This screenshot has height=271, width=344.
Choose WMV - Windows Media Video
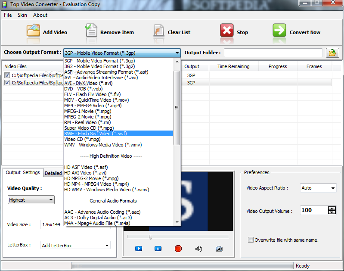click(x=118, y=145)
